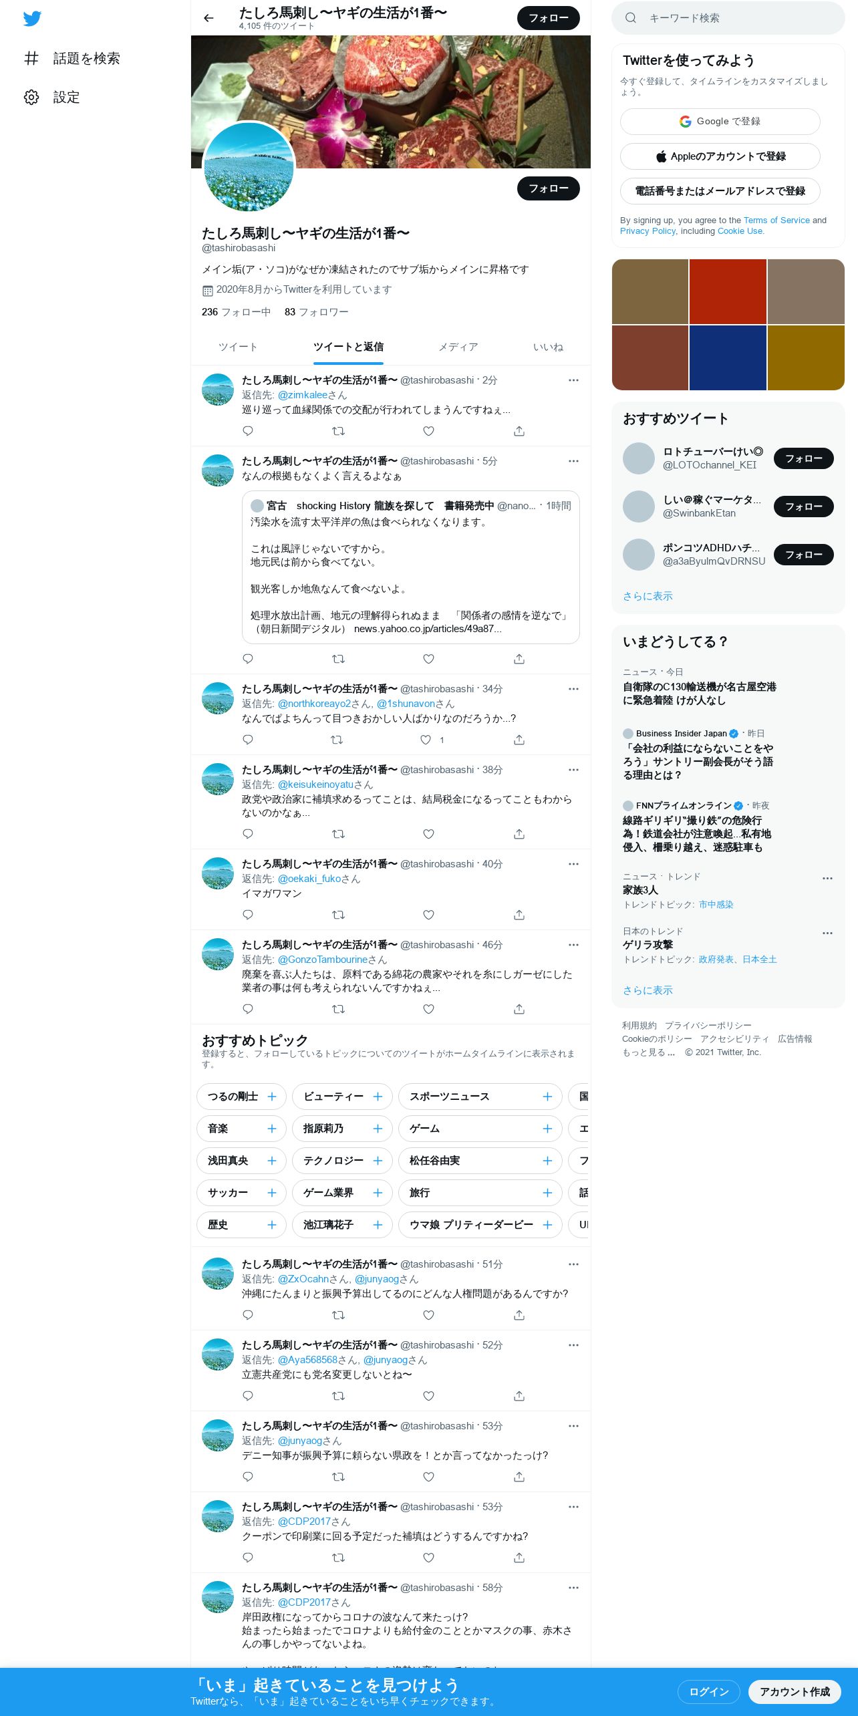The height and width of the screenshot is (1716, 858).
Task: Open more options on 38分 tweet
Action: [573, 770]
